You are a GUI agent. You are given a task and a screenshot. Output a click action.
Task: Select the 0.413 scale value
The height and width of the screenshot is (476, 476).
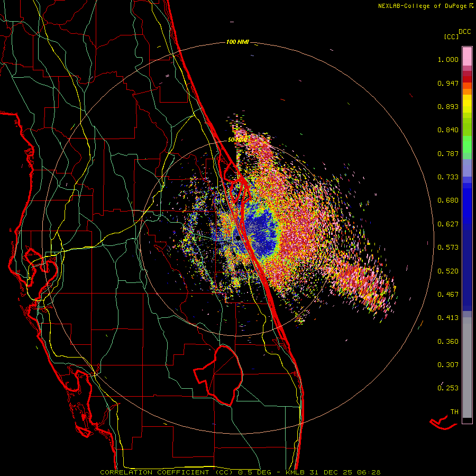pyautogui.click(x=448, y=318)
